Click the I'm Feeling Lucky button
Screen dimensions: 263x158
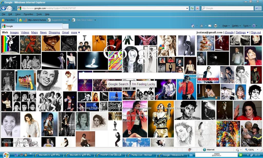144,84
